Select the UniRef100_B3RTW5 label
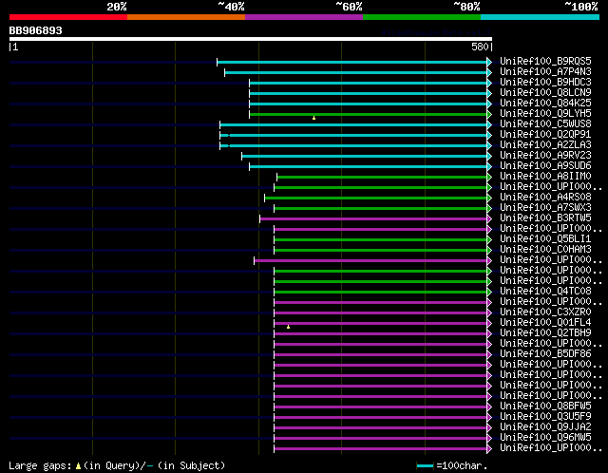This screenshot has width=608, height=473. pyautogui.click(x=545, y=218)
